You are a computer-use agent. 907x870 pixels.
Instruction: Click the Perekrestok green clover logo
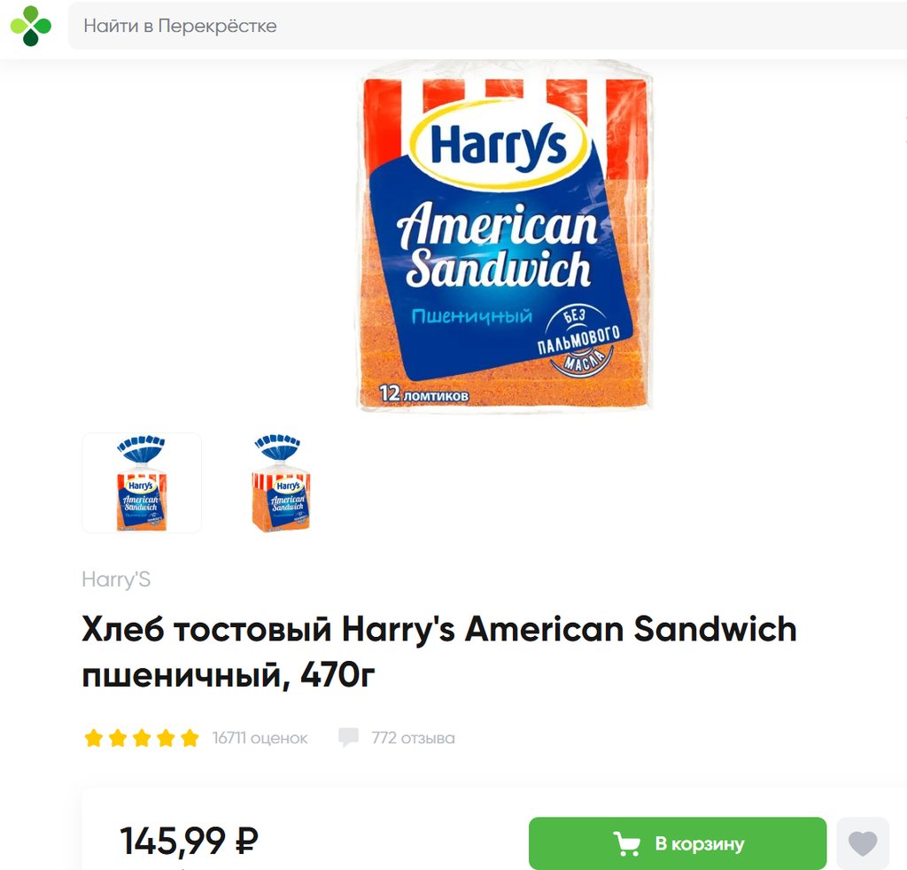[30, 26]
